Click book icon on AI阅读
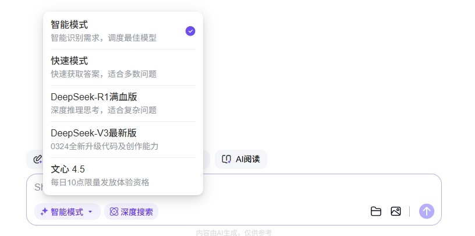This screenshot has height=236, width=475. pyautogui.click(x=226, y=159)
